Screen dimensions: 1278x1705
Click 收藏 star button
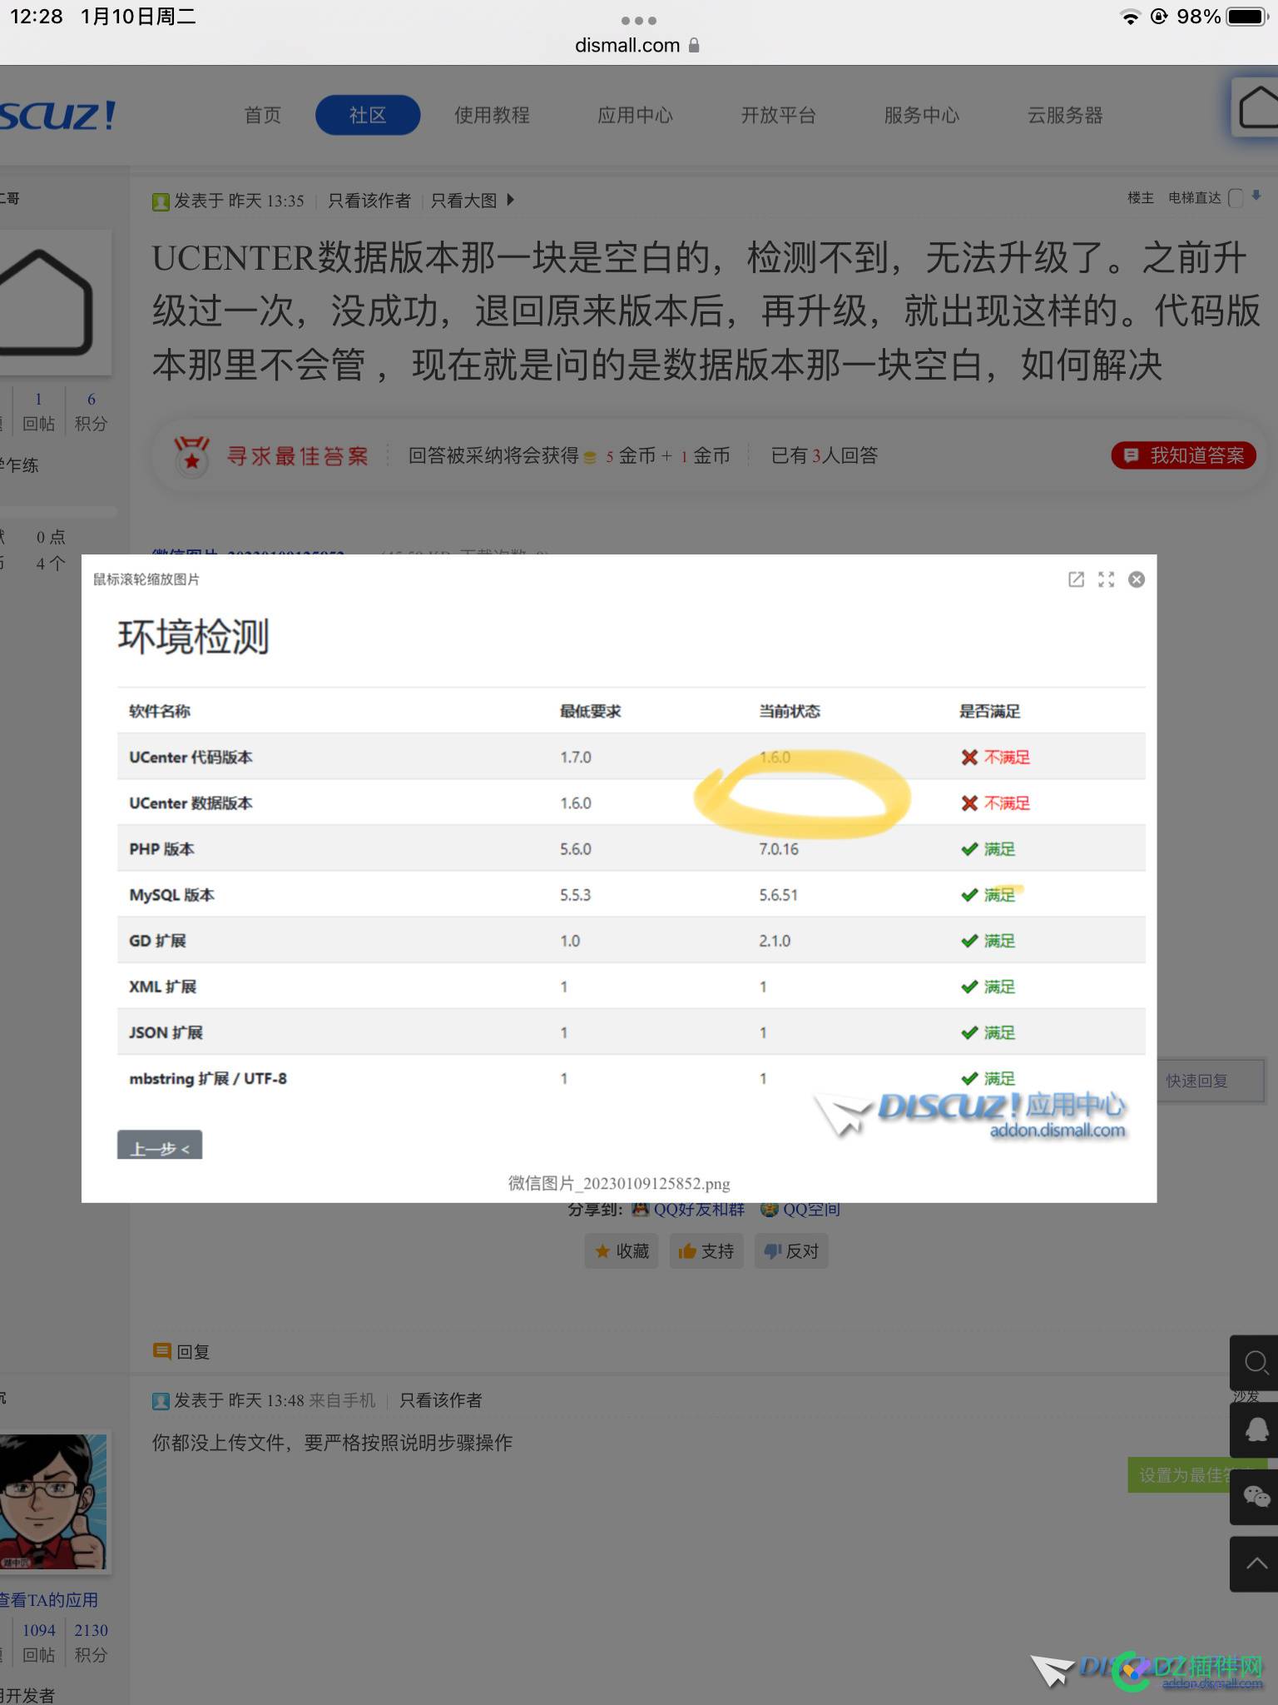[622, 1251]
